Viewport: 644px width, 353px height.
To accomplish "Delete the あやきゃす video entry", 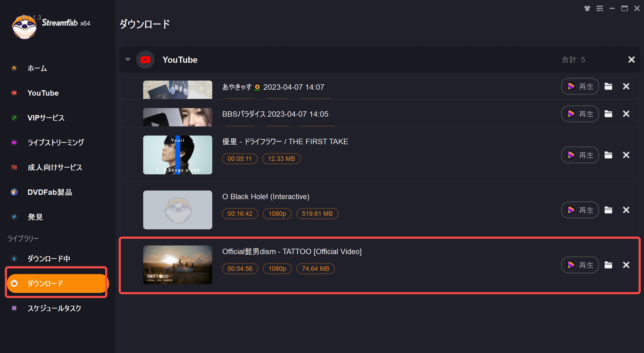I will [x=626, y=86].
